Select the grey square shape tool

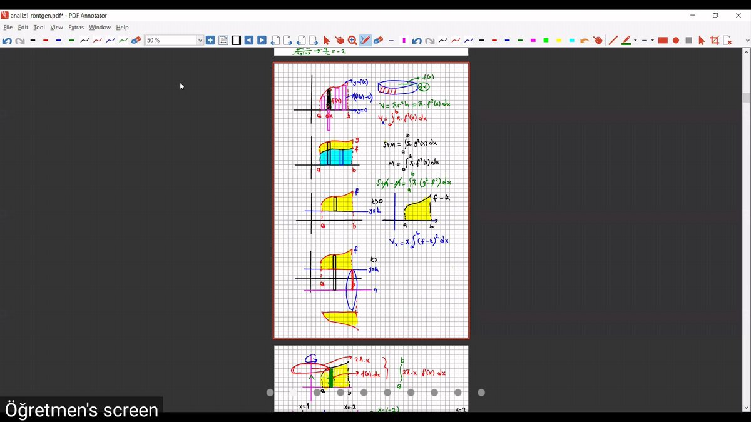click(x=688, y=41)
